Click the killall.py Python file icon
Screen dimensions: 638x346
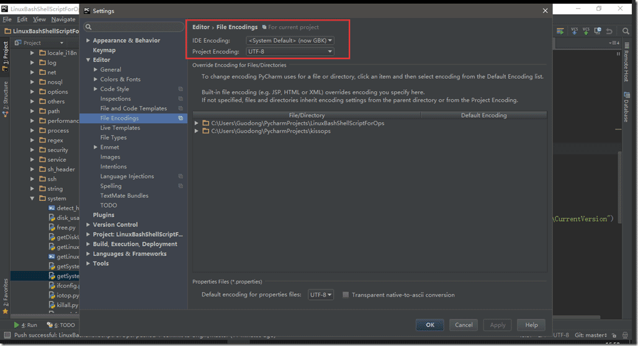click(52, 304)
